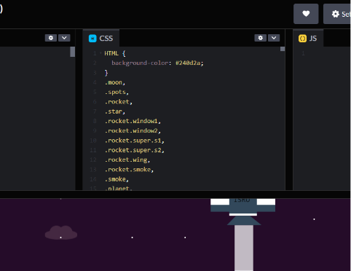Click the .rocket.smoke, line
This screenshot has height=271, width=351.
(x=129, y=170)
